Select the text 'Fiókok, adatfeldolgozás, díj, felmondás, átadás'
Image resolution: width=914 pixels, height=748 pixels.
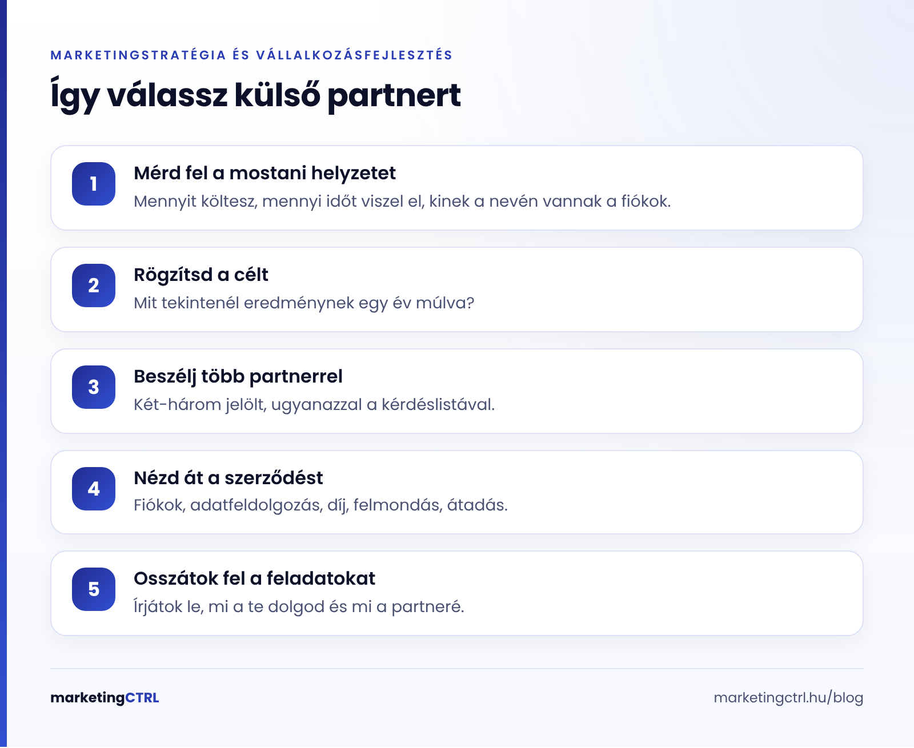pyautogui.click(x=319, y=505)
